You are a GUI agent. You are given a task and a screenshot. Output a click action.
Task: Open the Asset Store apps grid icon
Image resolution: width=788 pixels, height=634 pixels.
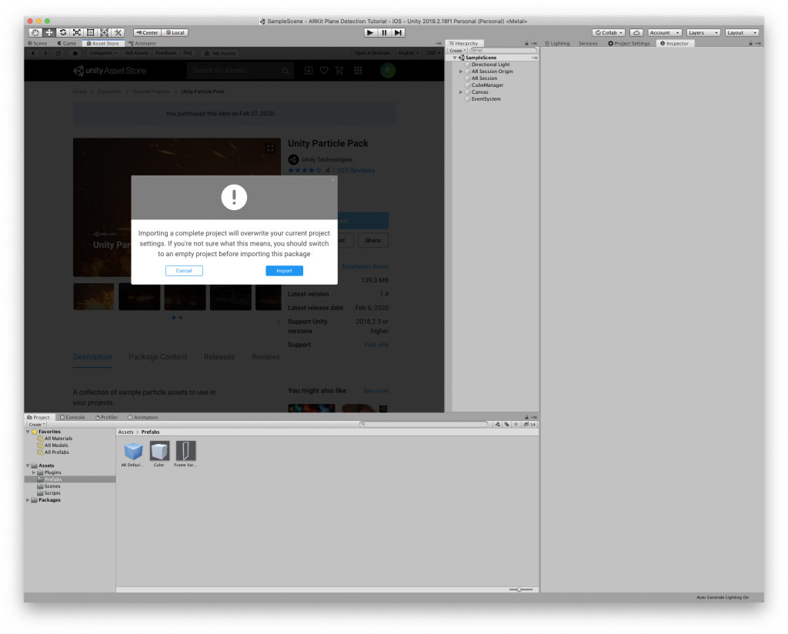point(358,71)
